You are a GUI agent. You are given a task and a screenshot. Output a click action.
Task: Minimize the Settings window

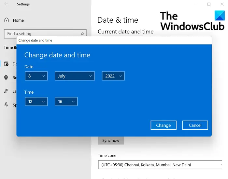pos(196,4)
